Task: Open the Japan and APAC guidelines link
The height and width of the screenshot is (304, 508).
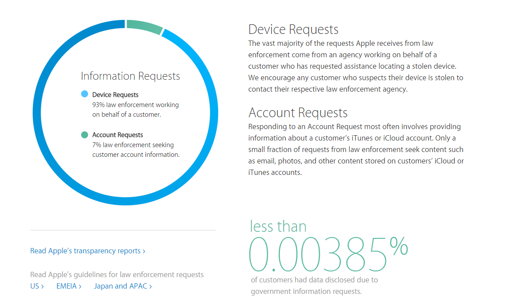Action: pos(123,286)
